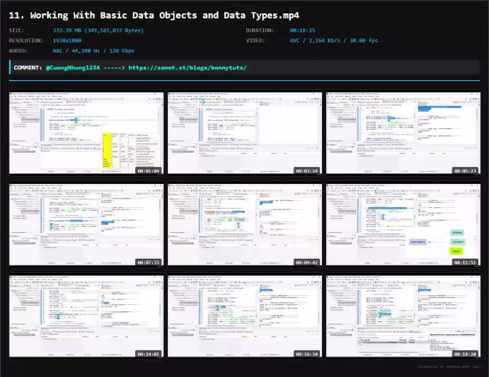This screenshot has height=377, width=489.
Task: Open the thumbnail stamped 00:09:42
Action: [244, 225]
